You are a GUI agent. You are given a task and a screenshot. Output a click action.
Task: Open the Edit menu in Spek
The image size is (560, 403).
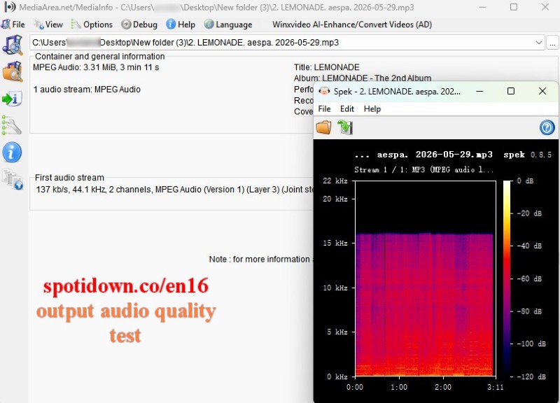tap(346, 109)
